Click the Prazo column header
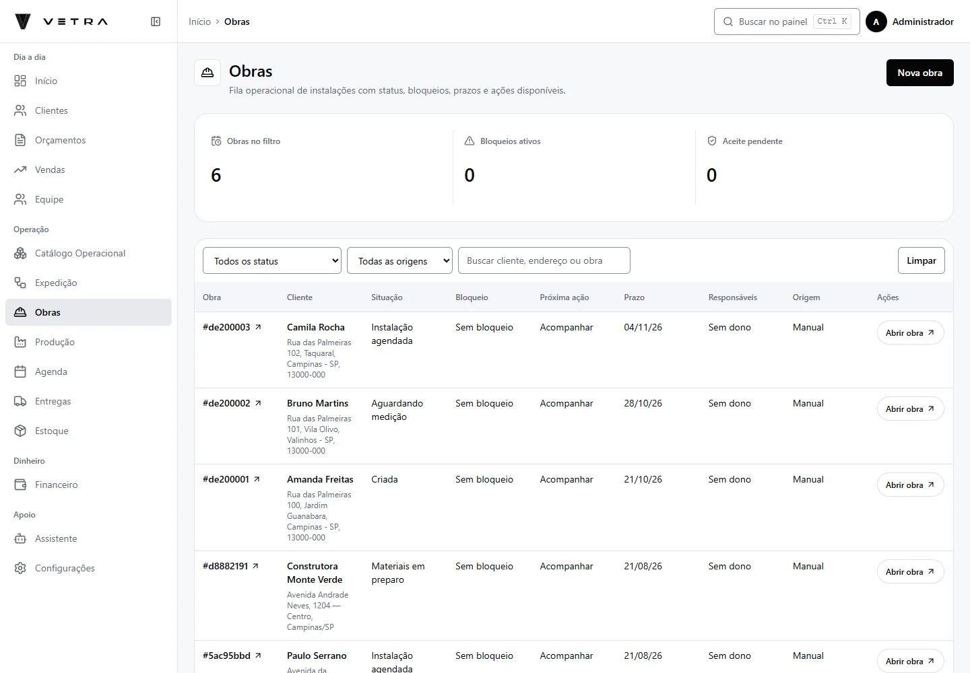The height and width of the screenshot is (673, 970). pos(634,297)
